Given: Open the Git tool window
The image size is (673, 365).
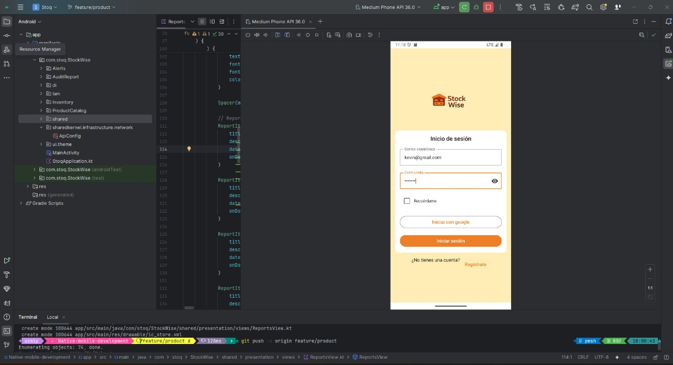Looking at the screenshot, I should (x=7, y=345).
